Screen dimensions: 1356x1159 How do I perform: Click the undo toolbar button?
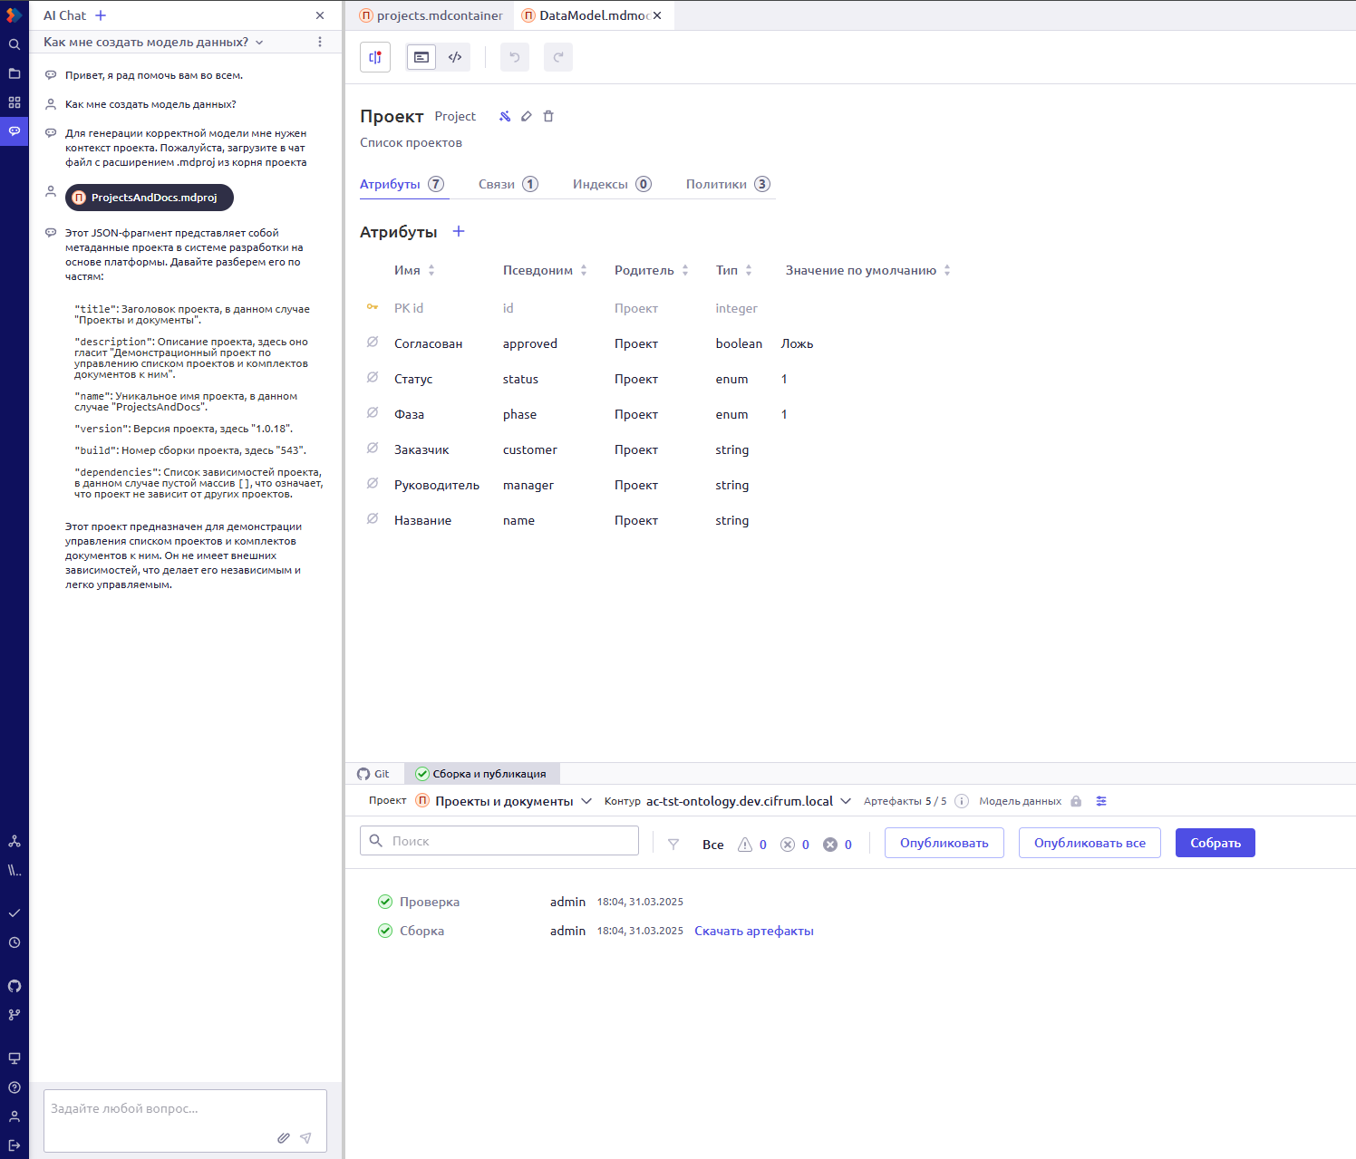515,57
